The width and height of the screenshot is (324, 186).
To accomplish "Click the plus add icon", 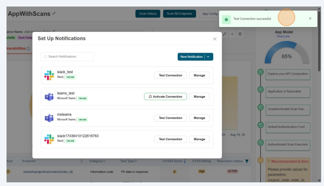I will 232,35.
